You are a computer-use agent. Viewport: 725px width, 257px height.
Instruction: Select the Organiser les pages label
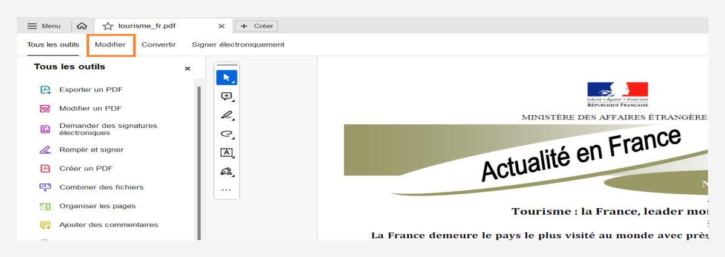click(97, 206)
